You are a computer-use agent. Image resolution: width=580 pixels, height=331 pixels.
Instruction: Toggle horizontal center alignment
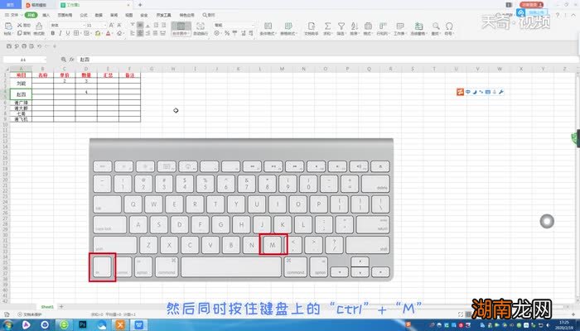point(140,33)
